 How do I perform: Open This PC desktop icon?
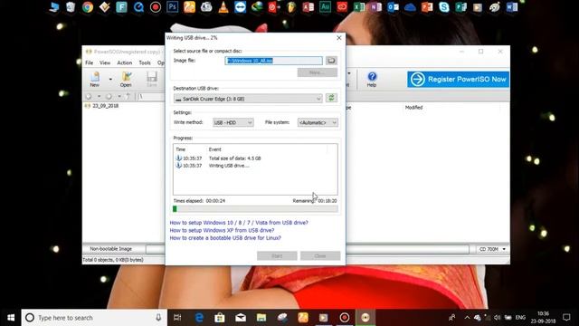pos(54,7)
